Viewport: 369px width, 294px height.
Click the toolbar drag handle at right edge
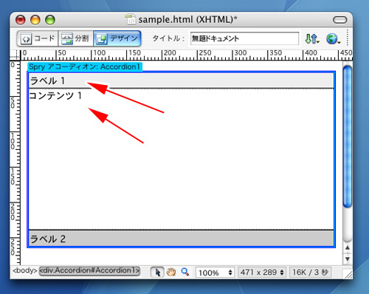[348, 38]
